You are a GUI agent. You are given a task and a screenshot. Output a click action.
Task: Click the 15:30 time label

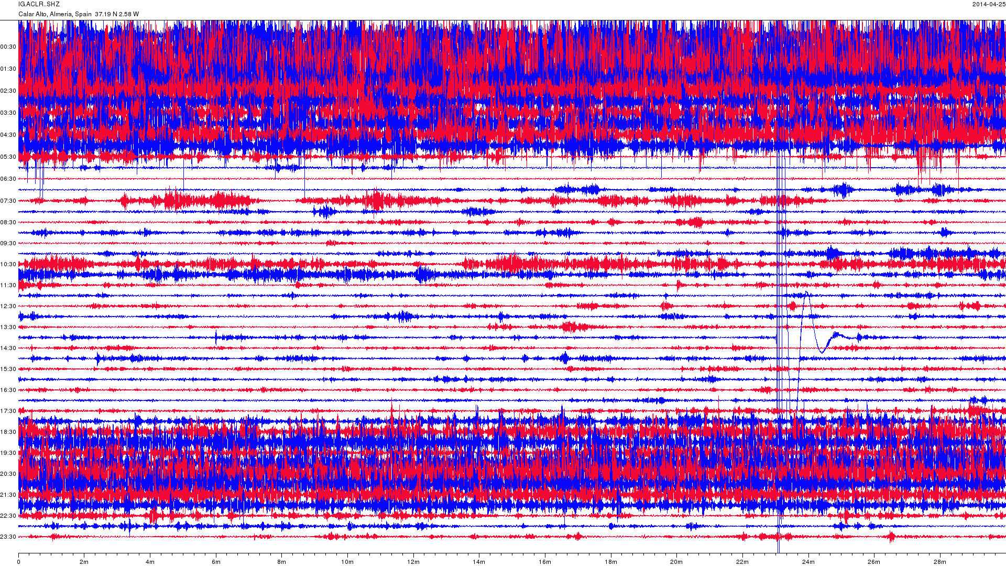tap(8, 369)
